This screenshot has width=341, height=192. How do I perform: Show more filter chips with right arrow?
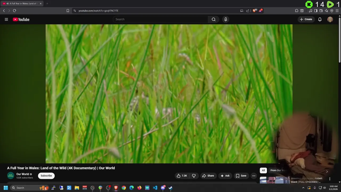point(327,171)
